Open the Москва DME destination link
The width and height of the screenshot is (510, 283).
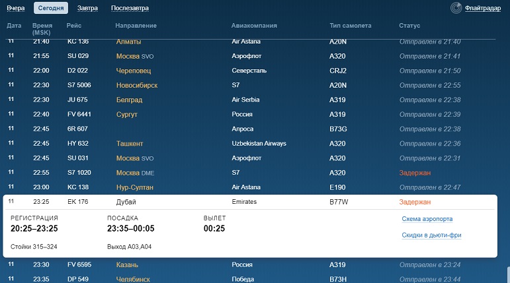135,173
